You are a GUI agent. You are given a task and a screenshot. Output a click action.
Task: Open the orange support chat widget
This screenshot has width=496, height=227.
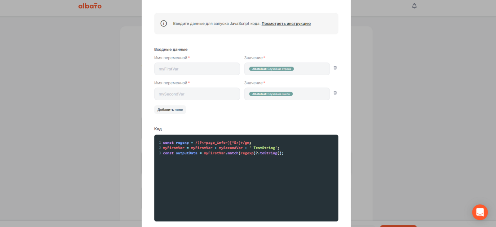coord(480,212)
